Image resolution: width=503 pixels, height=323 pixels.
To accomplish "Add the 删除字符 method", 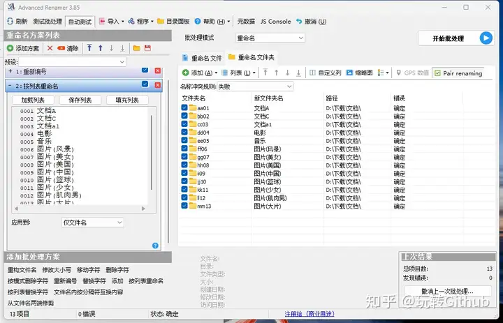I will click(117, 270).
